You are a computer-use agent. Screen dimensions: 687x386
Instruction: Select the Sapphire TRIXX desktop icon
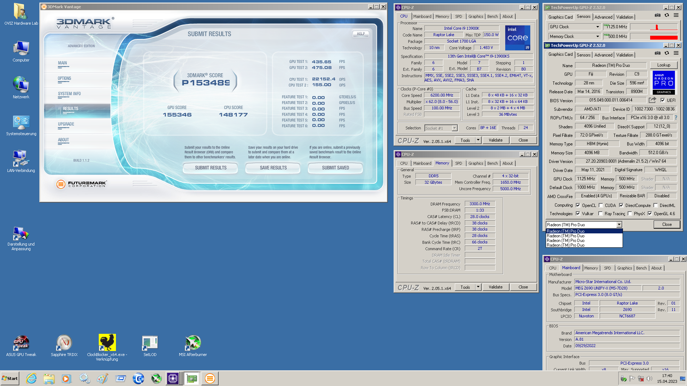coord(64,346)
